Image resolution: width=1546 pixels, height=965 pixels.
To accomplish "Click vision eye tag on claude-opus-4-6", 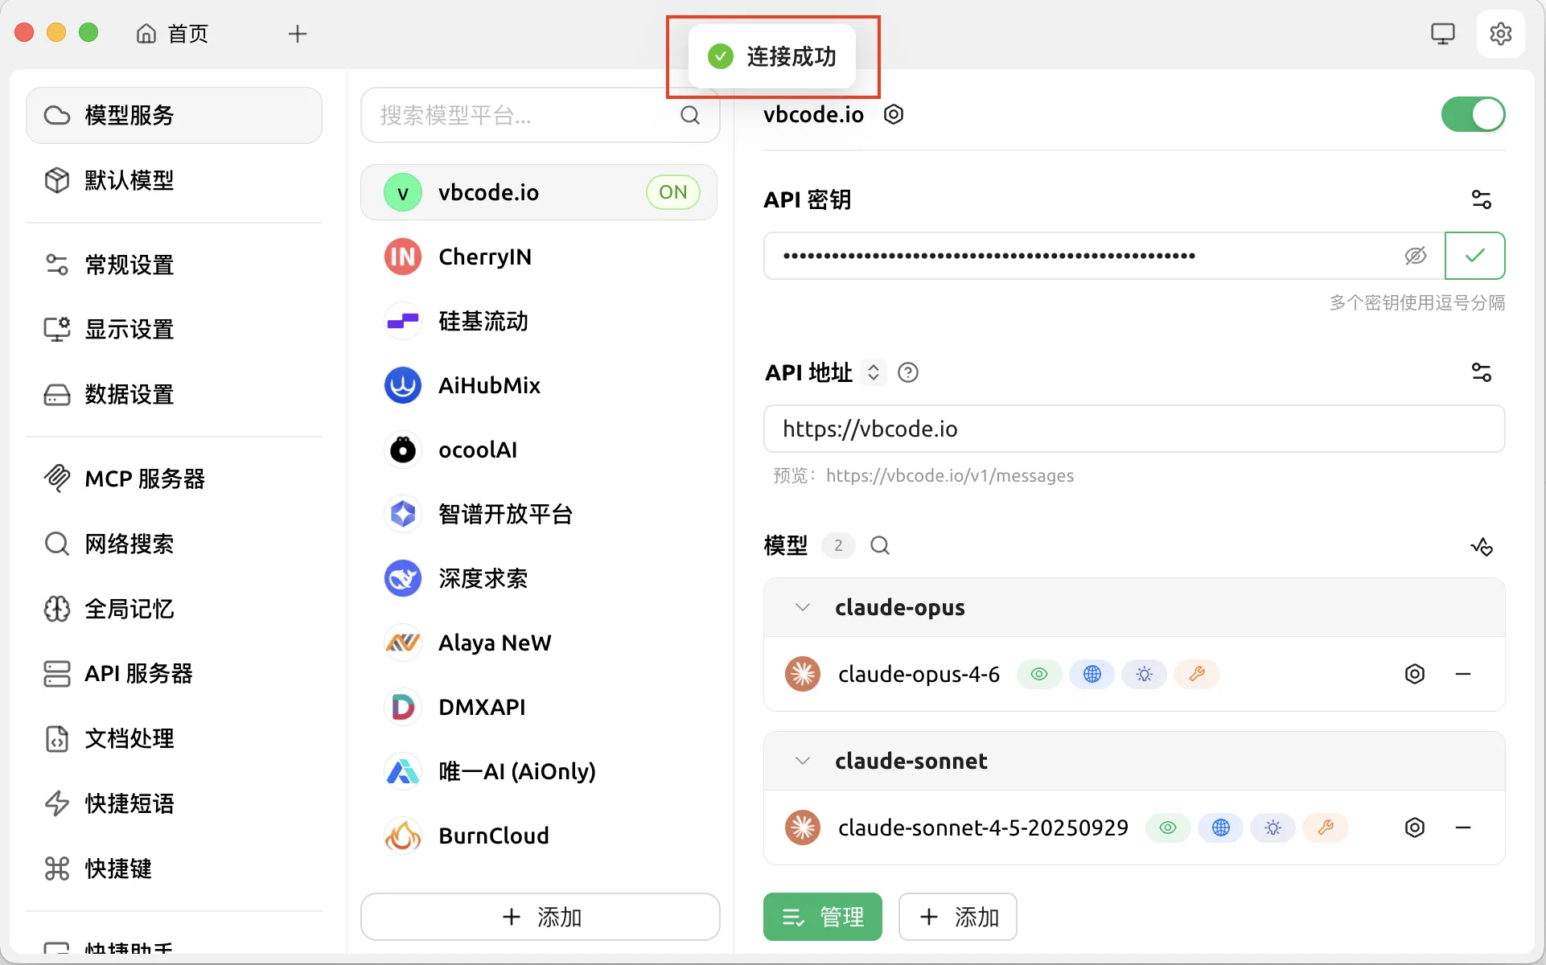I will coord(1039,674).
